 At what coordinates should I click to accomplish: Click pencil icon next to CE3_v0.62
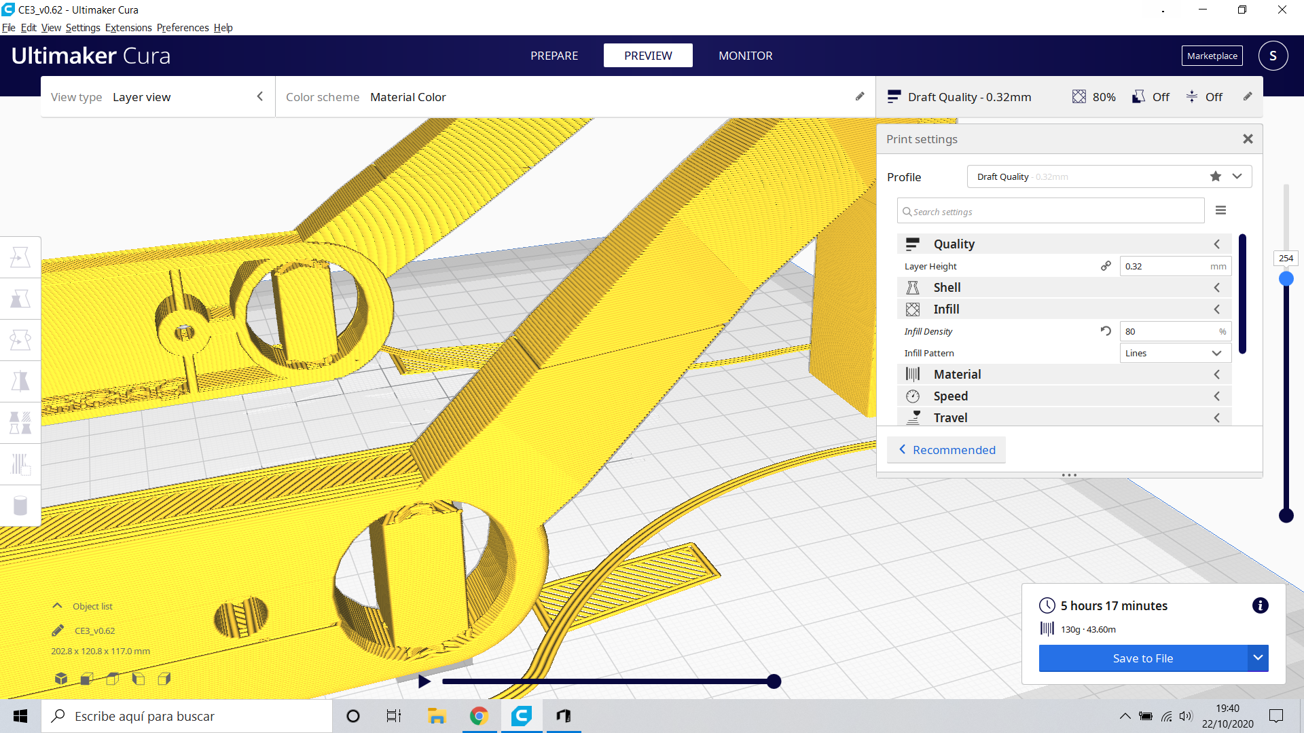58,631
